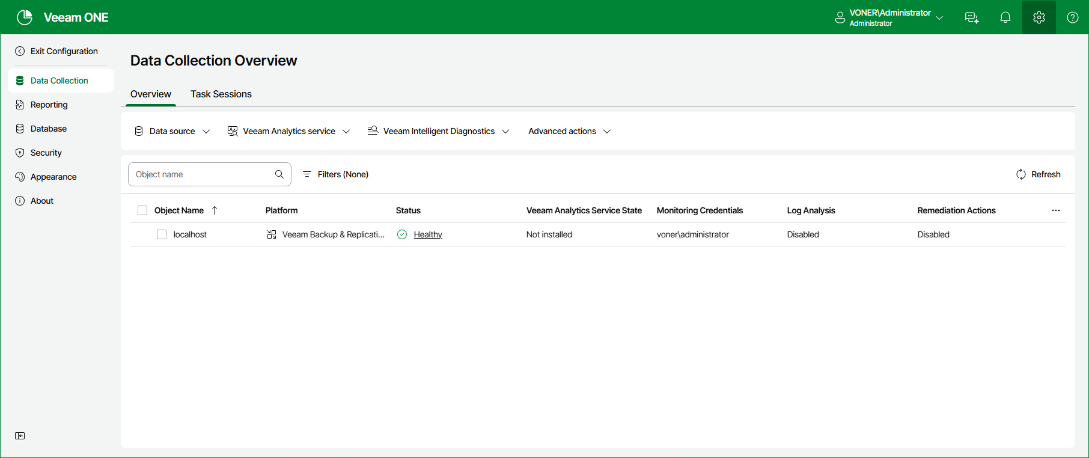This screenshot has height=458, width=1089.
Task: Open the Database menu item
Action: point(61,129)
